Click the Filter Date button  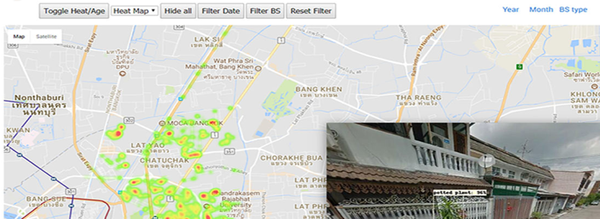coord(221,11)
